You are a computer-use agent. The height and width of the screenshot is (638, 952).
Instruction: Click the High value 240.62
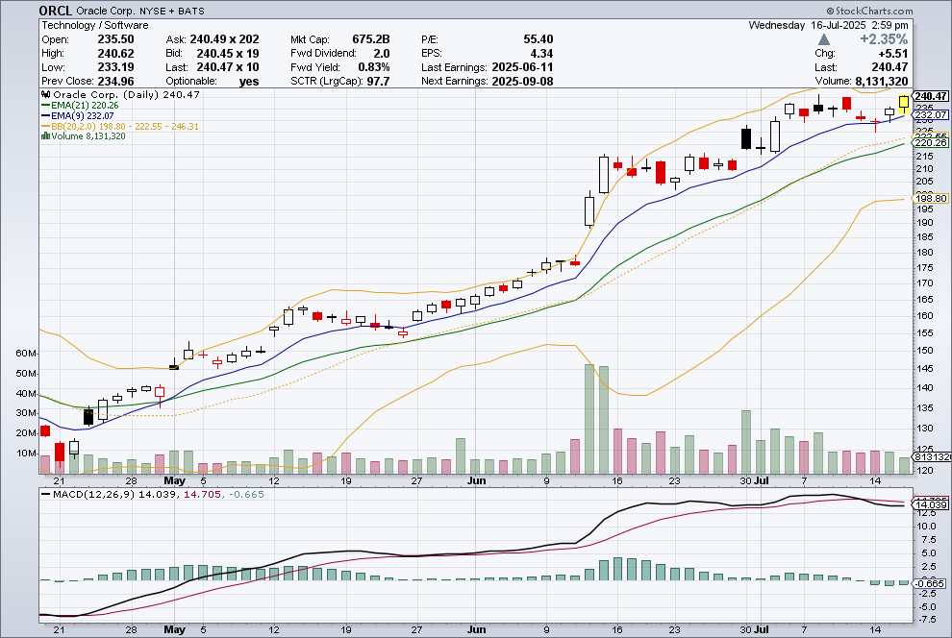click(116, 54)
